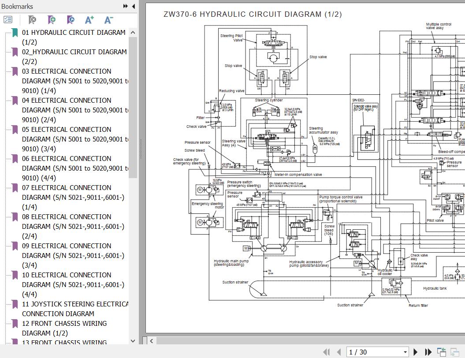Screen dimensions: 465x358
Task: Expand the Bookmarks panel with double arrow
Action: 126,6
